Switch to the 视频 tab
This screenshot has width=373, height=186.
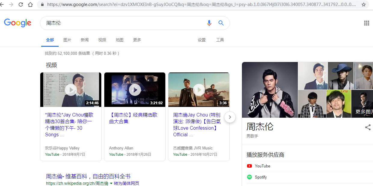tap(102, 40)
